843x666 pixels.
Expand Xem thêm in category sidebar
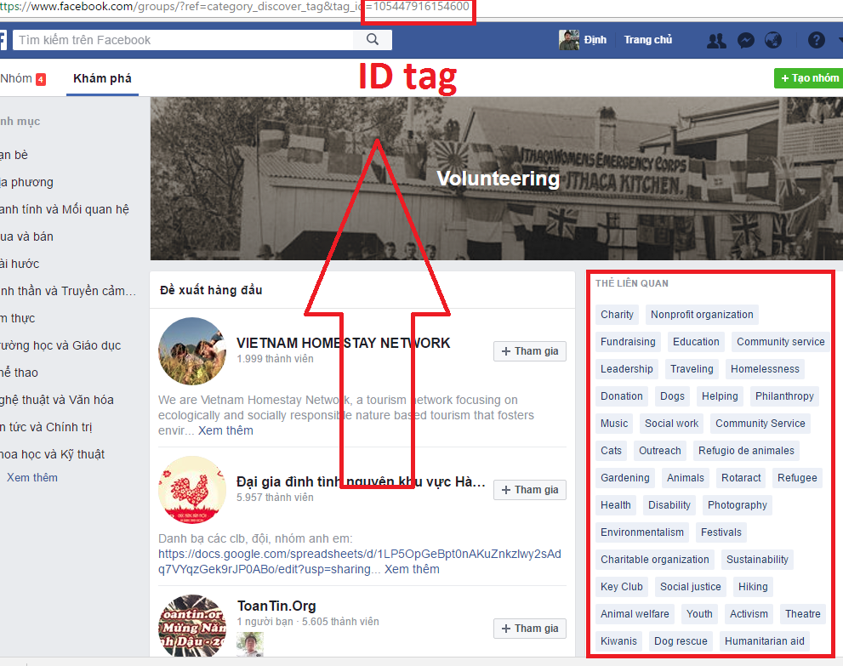tap(31, 477)
